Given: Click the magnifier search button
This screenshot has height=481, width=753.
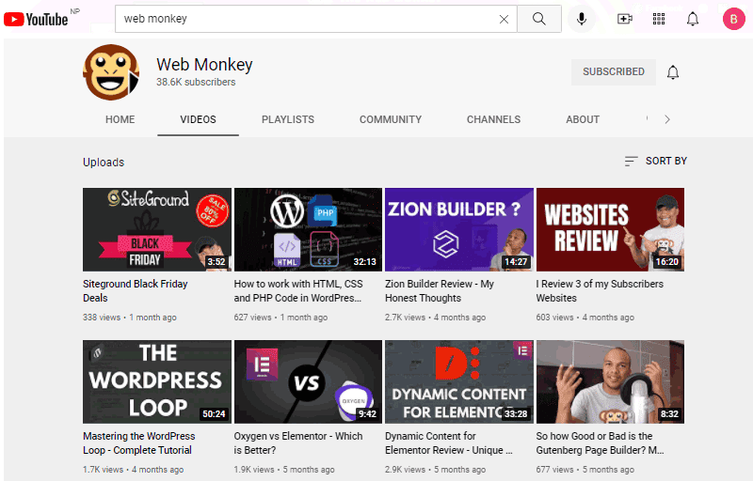Looking at the screenshot, I should [x=539, y=19].
